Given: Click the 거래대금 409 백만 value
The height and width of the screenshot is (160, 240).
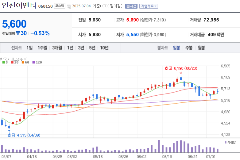Looking at the screenshot, I should pyautogui.click(x=216, y=35).
